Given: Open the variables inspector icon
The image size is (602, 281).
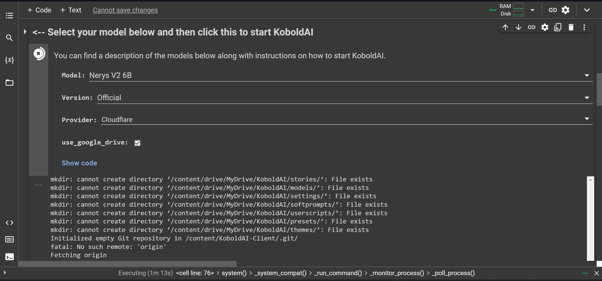Looking at the screenshot, I should coord(9,60).
